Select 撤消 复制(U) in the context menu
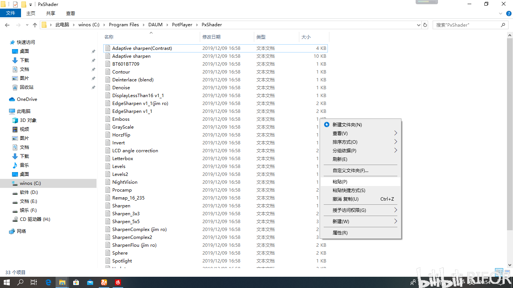513x288 pixels. pyautogui.click(x=360, y=199)
